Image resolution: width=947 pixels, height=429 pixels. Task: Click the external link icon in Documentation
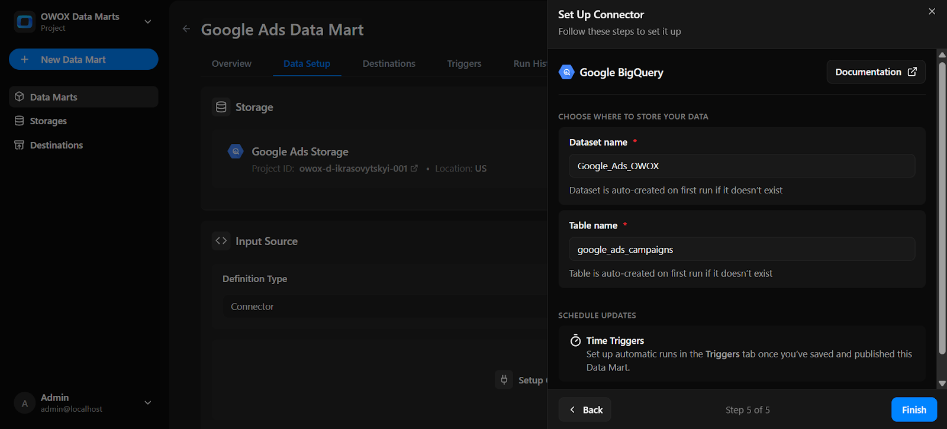point(912,72)
